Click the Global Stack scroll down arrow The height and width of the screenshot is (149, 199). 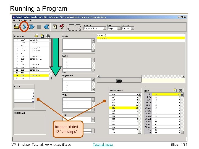pyautogui.click(x=140, y=132)
